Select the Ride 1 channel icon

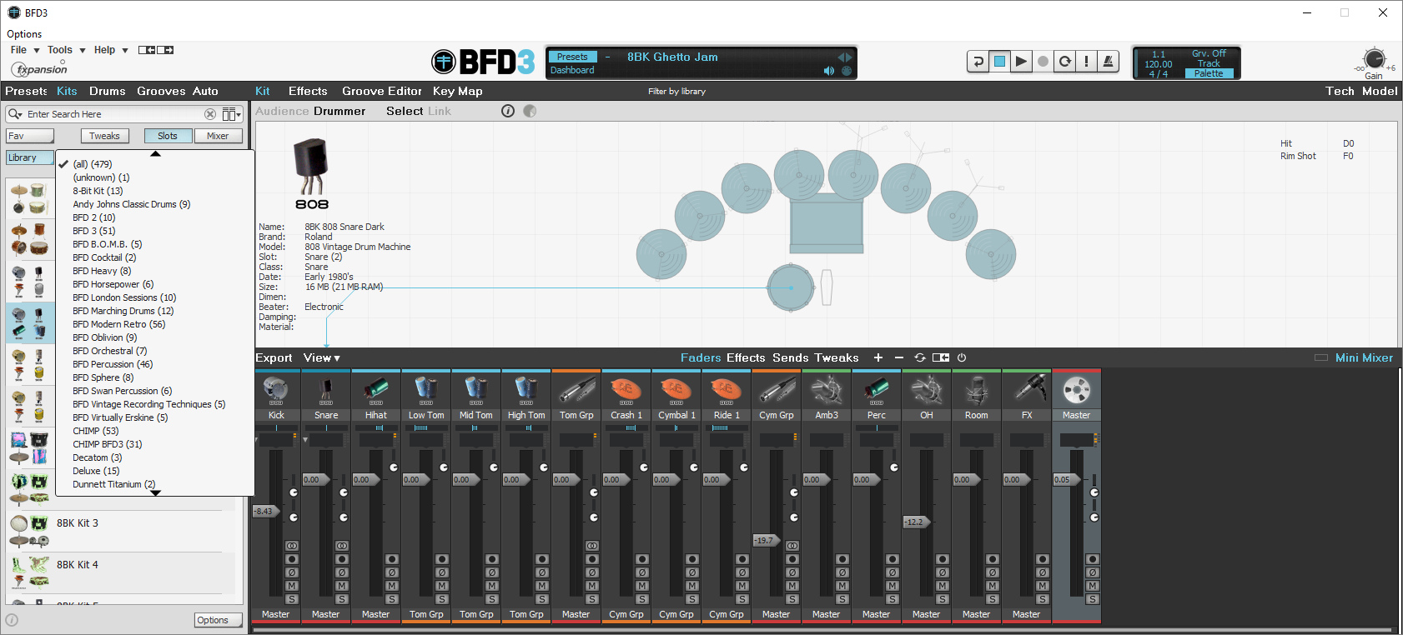[x=727, y=390]
